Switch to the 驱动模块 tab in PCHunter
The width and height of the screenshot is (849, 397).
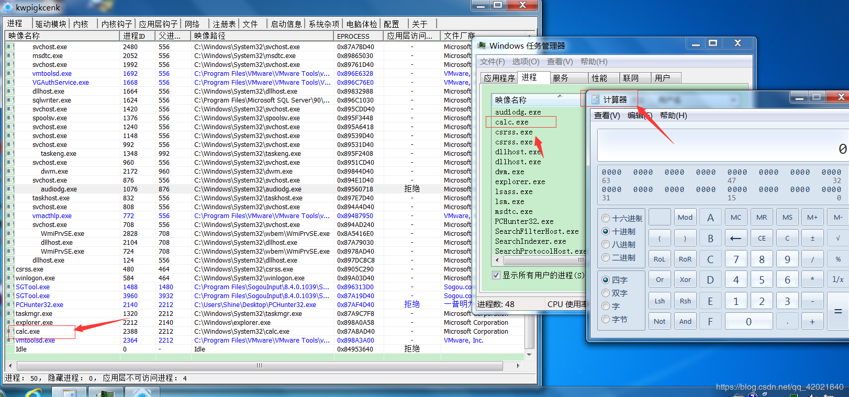(51, 24)
